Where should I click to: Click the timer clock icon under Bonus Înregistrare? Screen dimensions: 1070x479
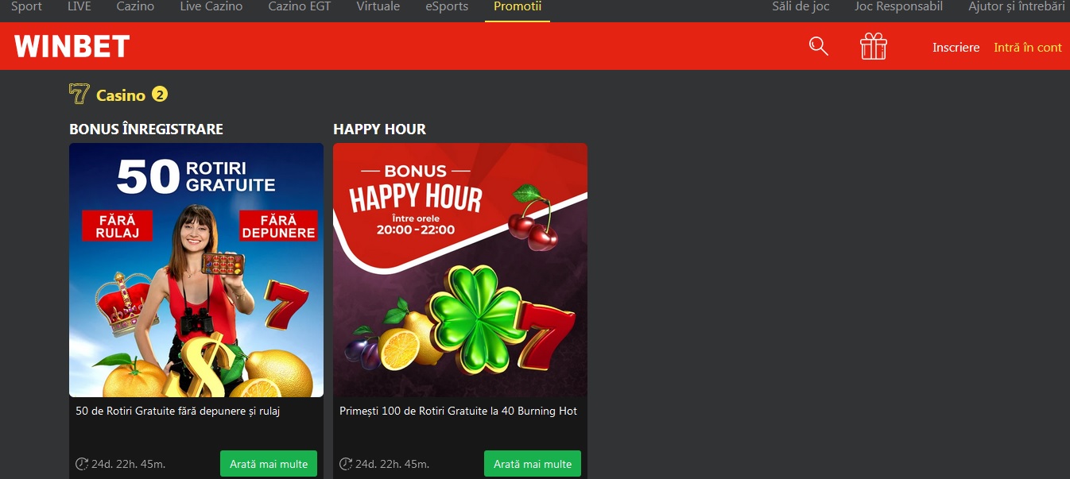click(x=81, y=464)
